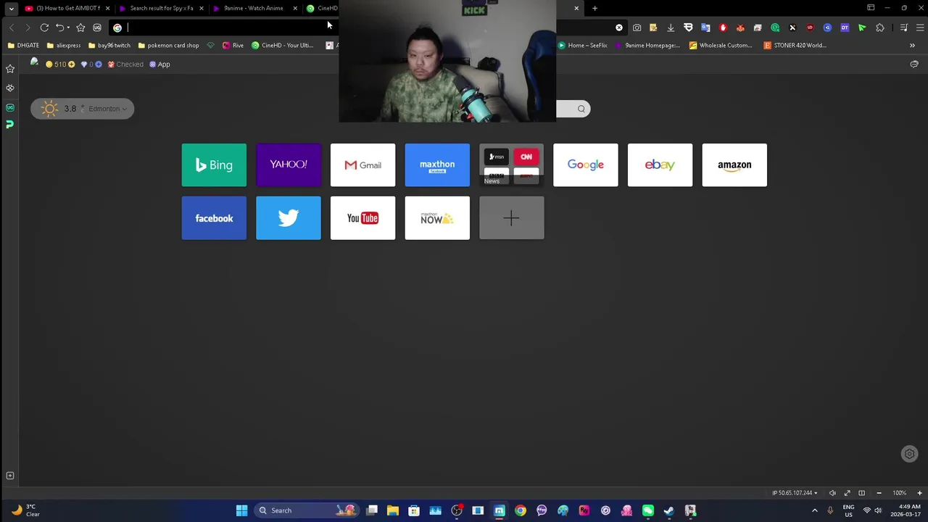Viewport: 928px width, 522px height.
Task: Open the facebook speed dial tile
Action: 214,218
